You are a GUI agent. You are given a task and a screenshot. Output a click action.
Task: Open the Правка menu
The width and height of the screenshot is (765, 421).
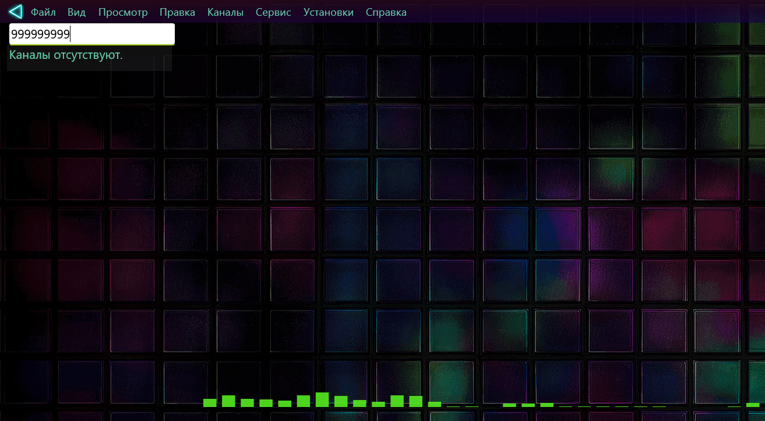[177, 12]
